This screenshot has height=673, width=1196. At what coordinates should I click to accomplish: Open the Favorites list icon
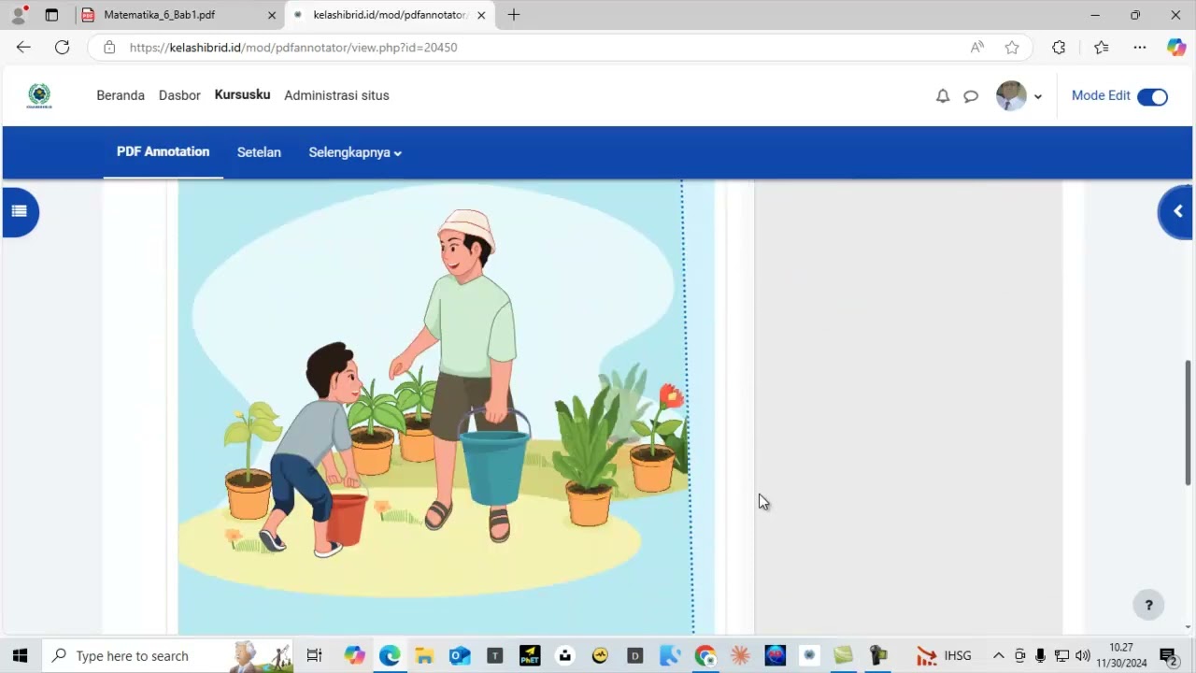(1102, 47)
